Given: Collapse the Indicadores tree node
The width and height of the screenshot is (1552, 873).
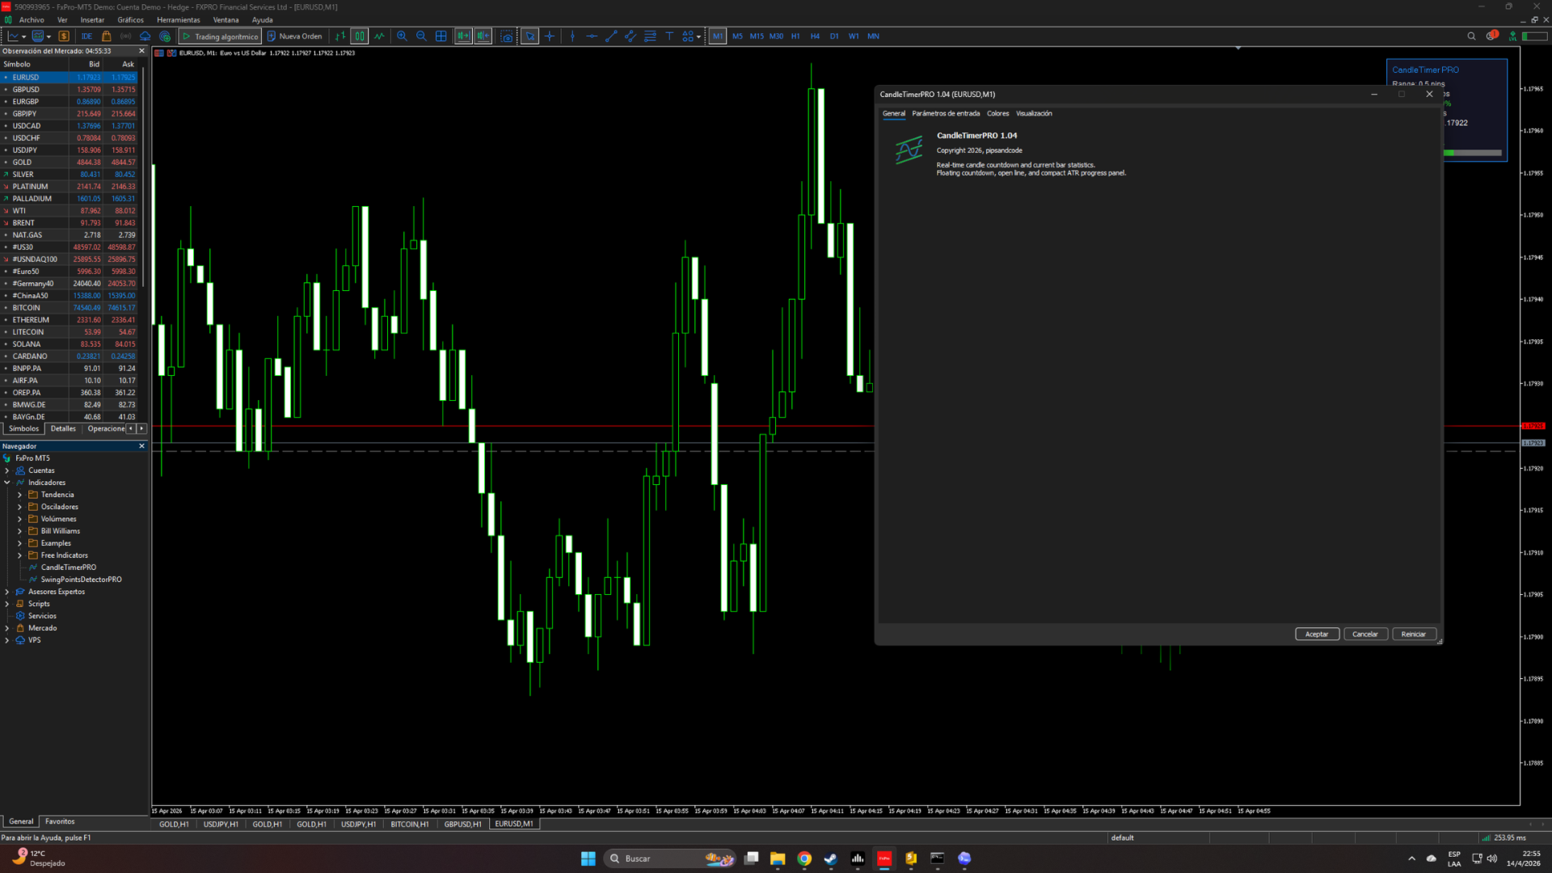Looking at the screenshot, I should [7, 483].
